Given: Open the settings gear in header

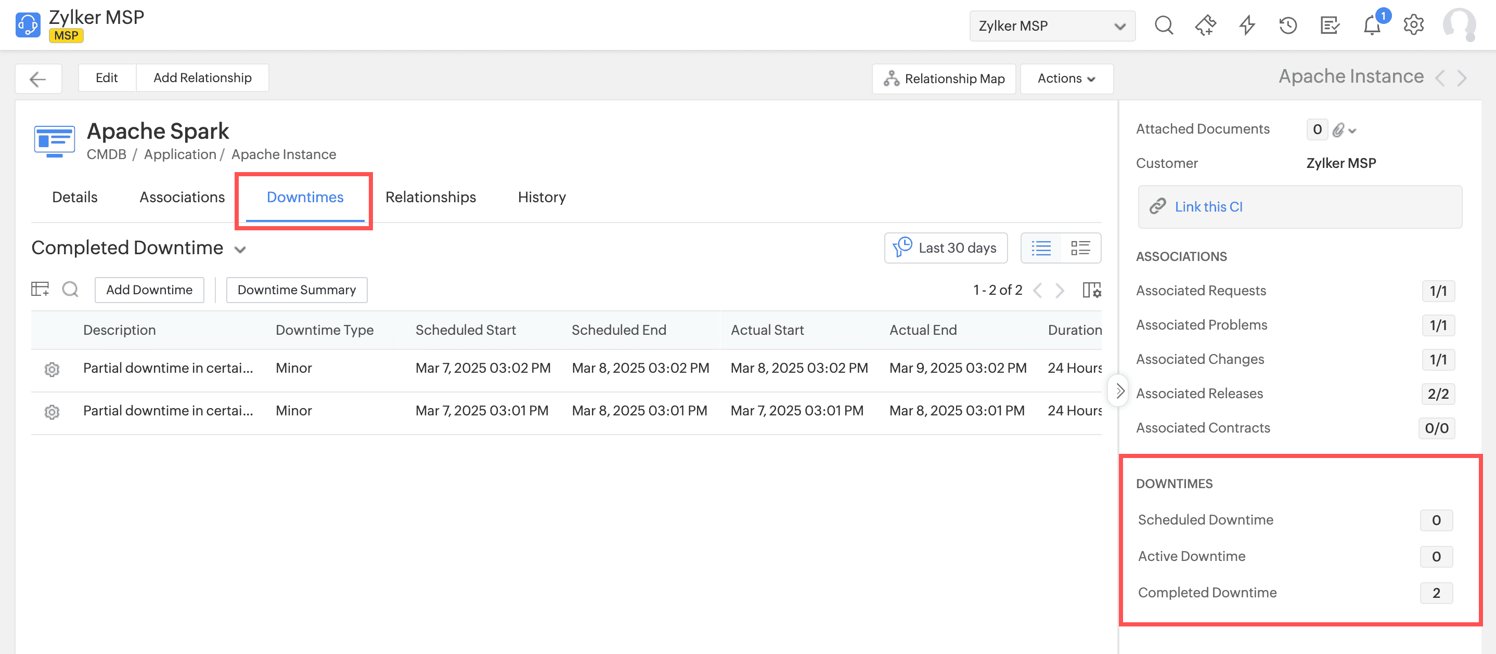Looking at the screenshot, I should click(1413, 25).
